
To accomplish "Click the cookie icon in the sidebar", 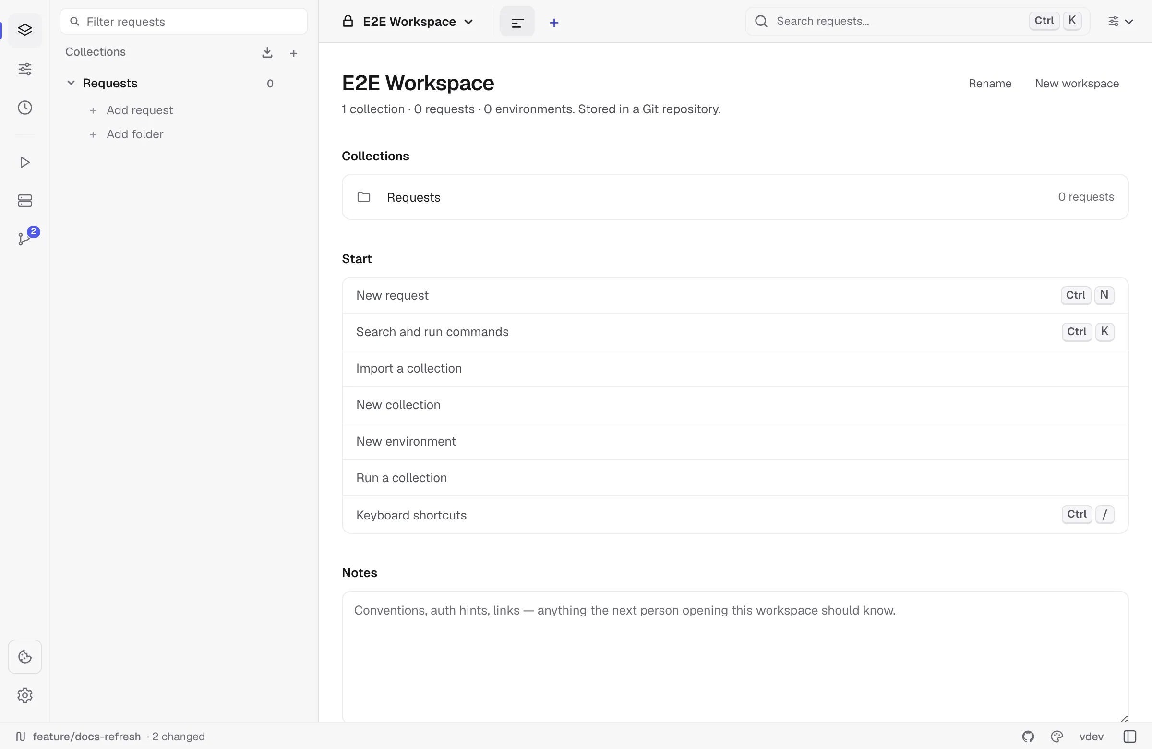I will click(24, 657).
